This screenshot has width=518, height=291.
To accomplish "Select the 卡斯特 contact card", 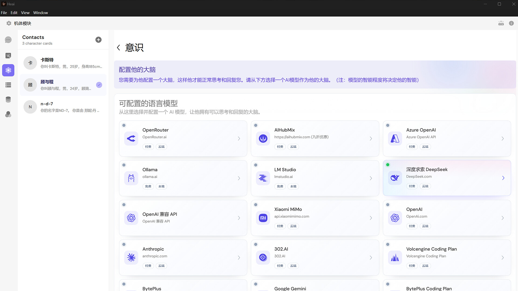I will [63, 63].
